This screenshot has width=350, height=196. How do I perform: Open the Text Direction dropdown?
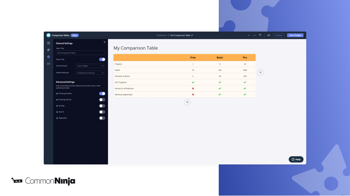90,66
